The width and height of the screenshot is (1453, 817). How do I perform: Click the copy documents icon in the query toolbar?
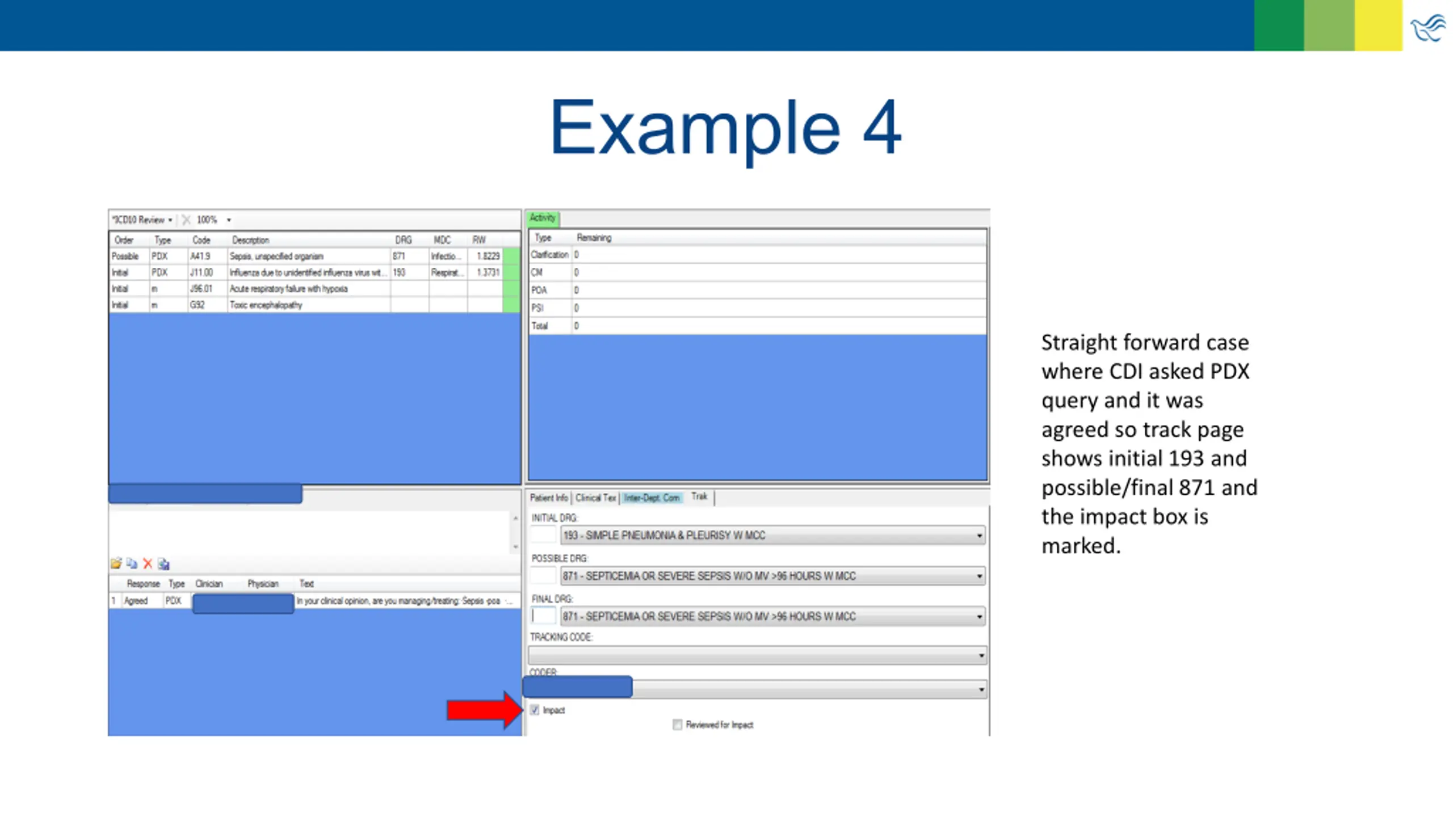coord(132,563)
